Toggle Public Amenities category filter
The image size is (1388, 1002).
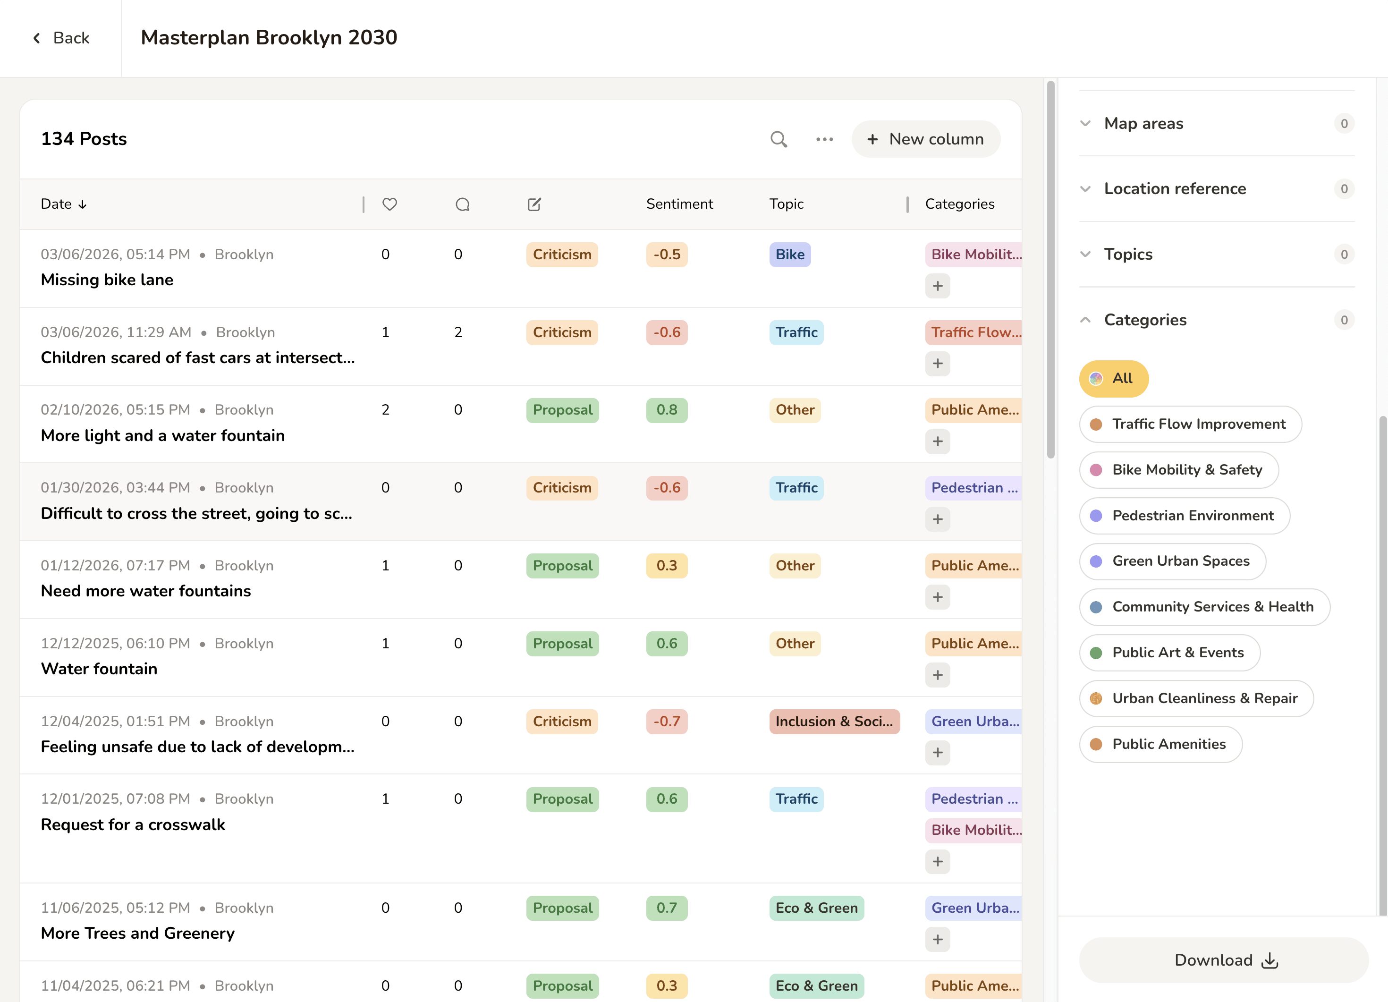click(1161, 744)
